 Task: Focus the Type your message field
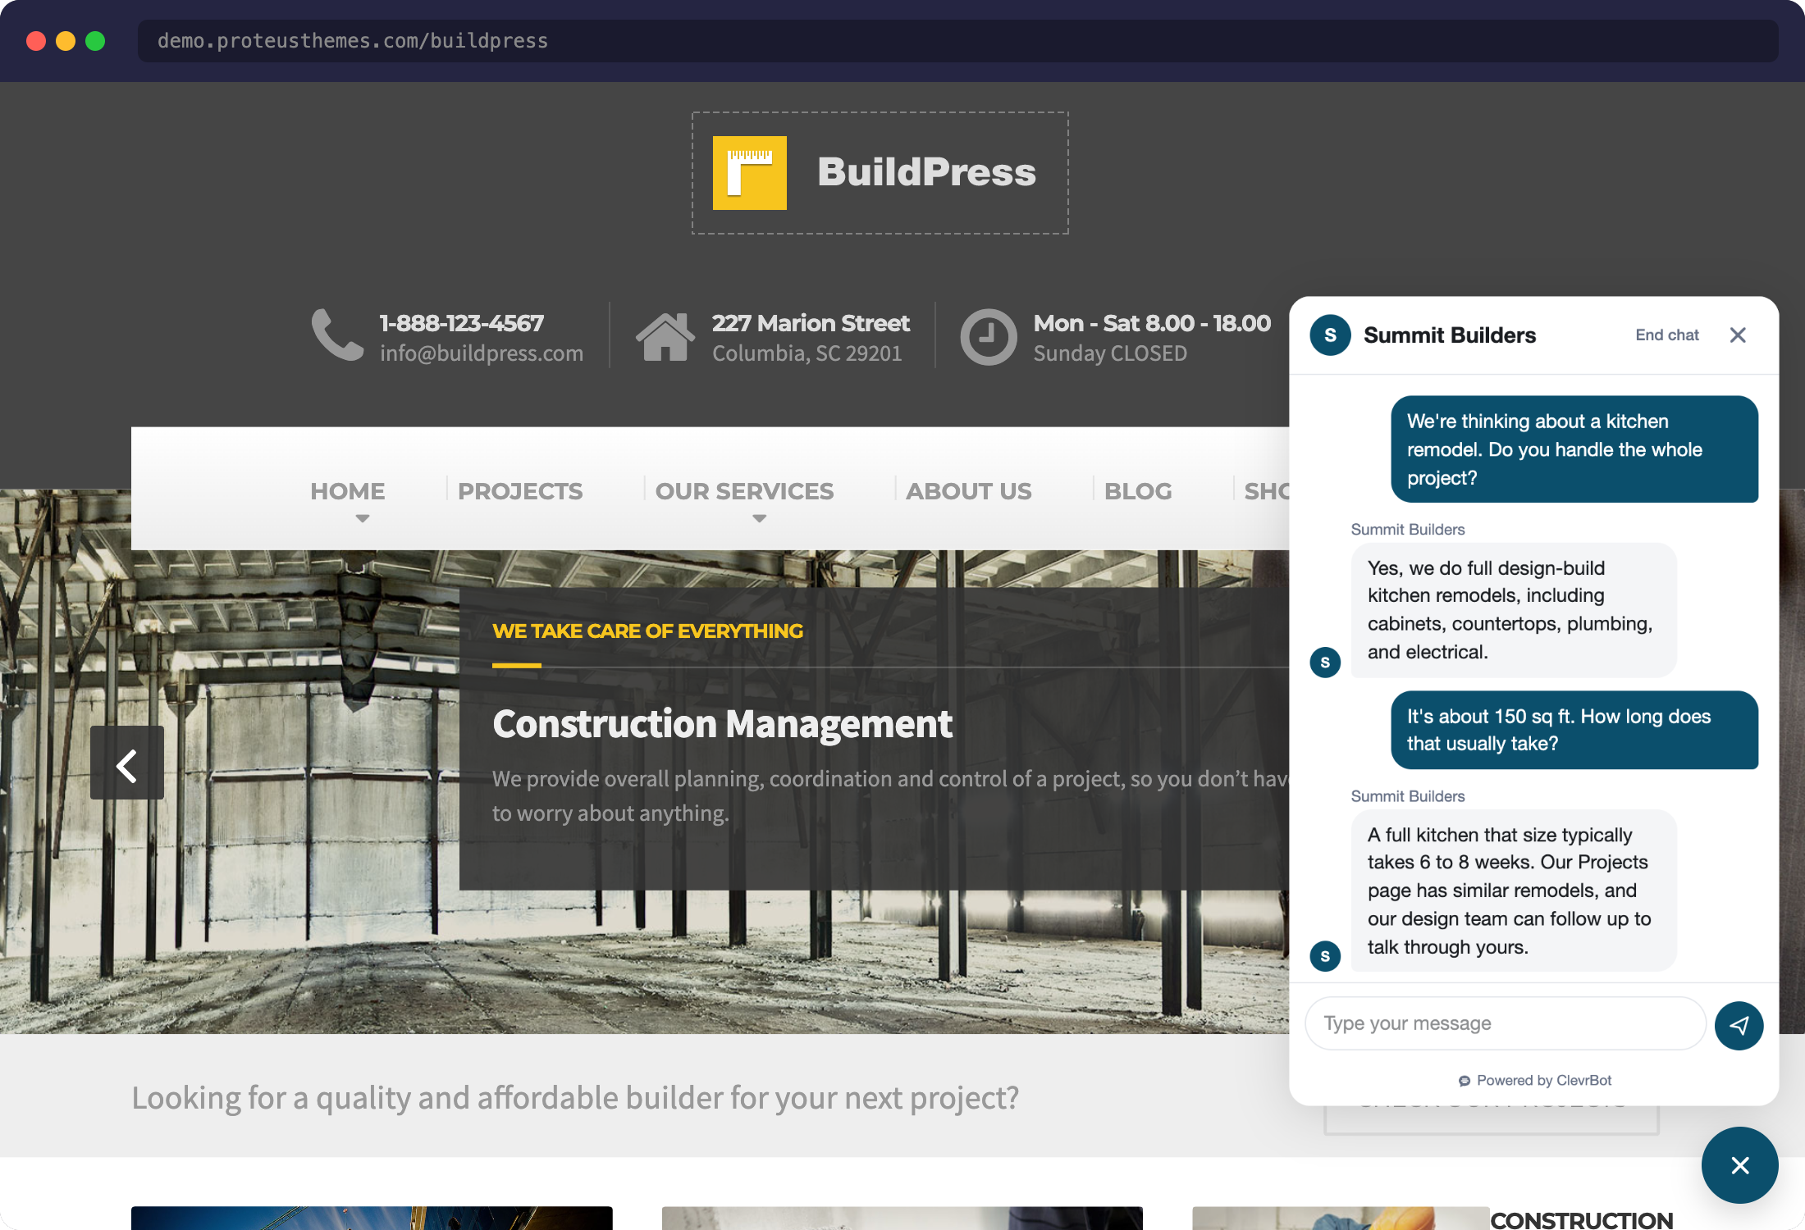tap(1505, 1023)
